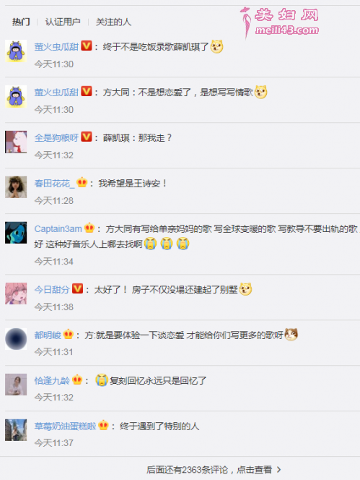Click the crown badge next to 春田花花_
Viewport: 360px width, 480px height.
click(x=82, y=182)
